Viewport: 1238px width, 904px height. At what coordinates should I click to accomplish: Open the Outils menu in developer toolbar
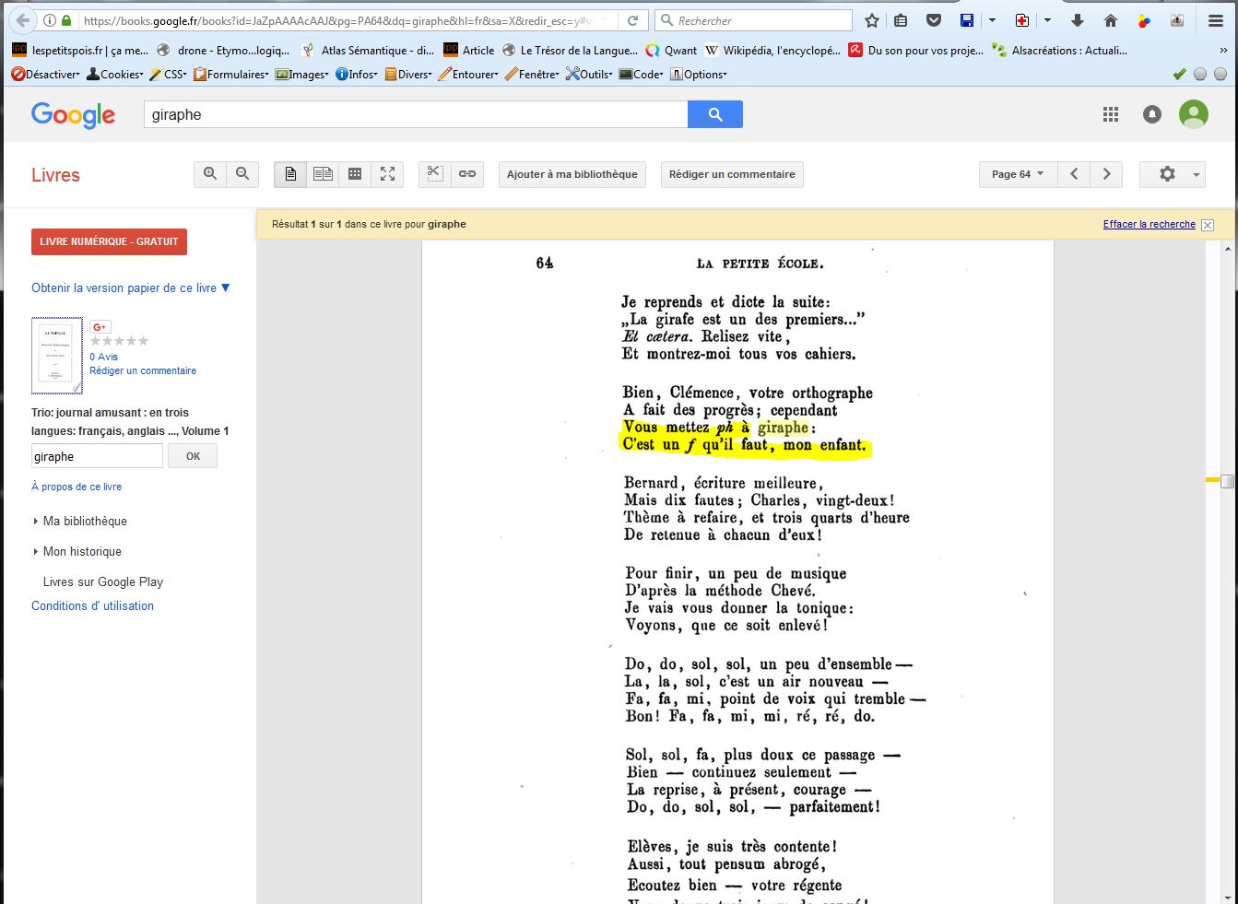589,75
